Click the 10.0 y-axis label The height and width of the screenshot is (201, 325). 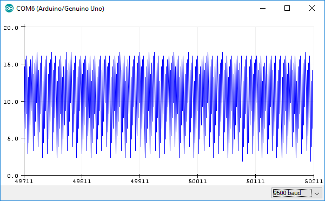[11, 102]
